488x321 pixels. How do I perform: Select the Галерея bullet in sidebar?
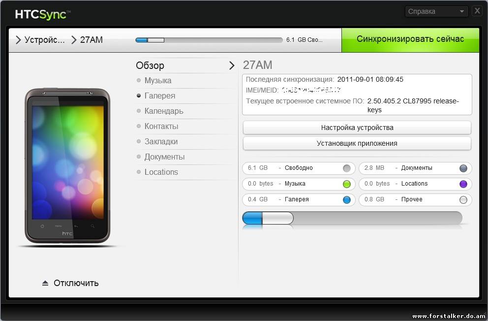pos(139,96)
